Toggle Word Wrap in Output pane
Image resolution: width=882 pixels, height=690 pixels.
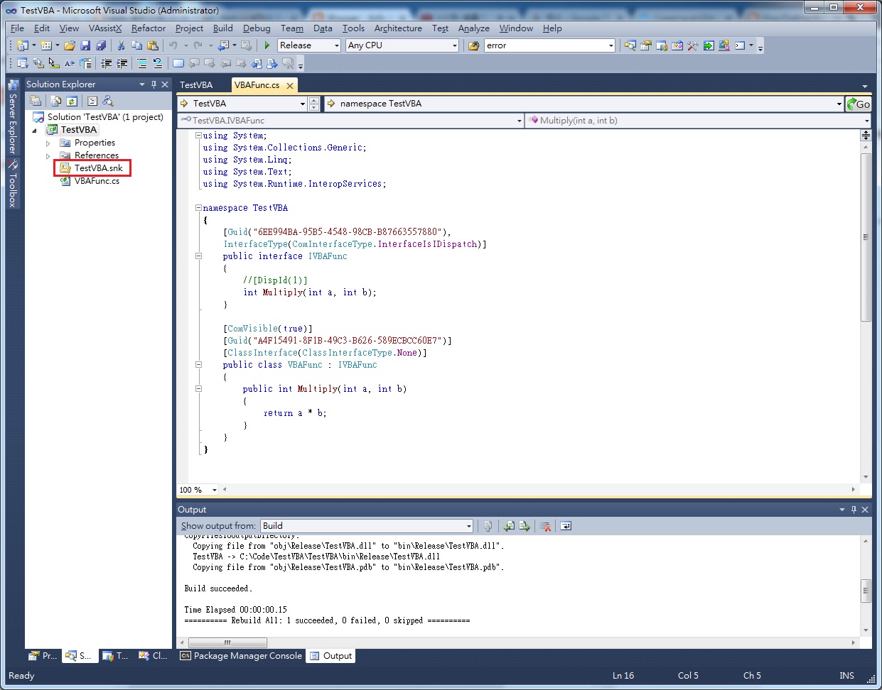tap(566, 526)
